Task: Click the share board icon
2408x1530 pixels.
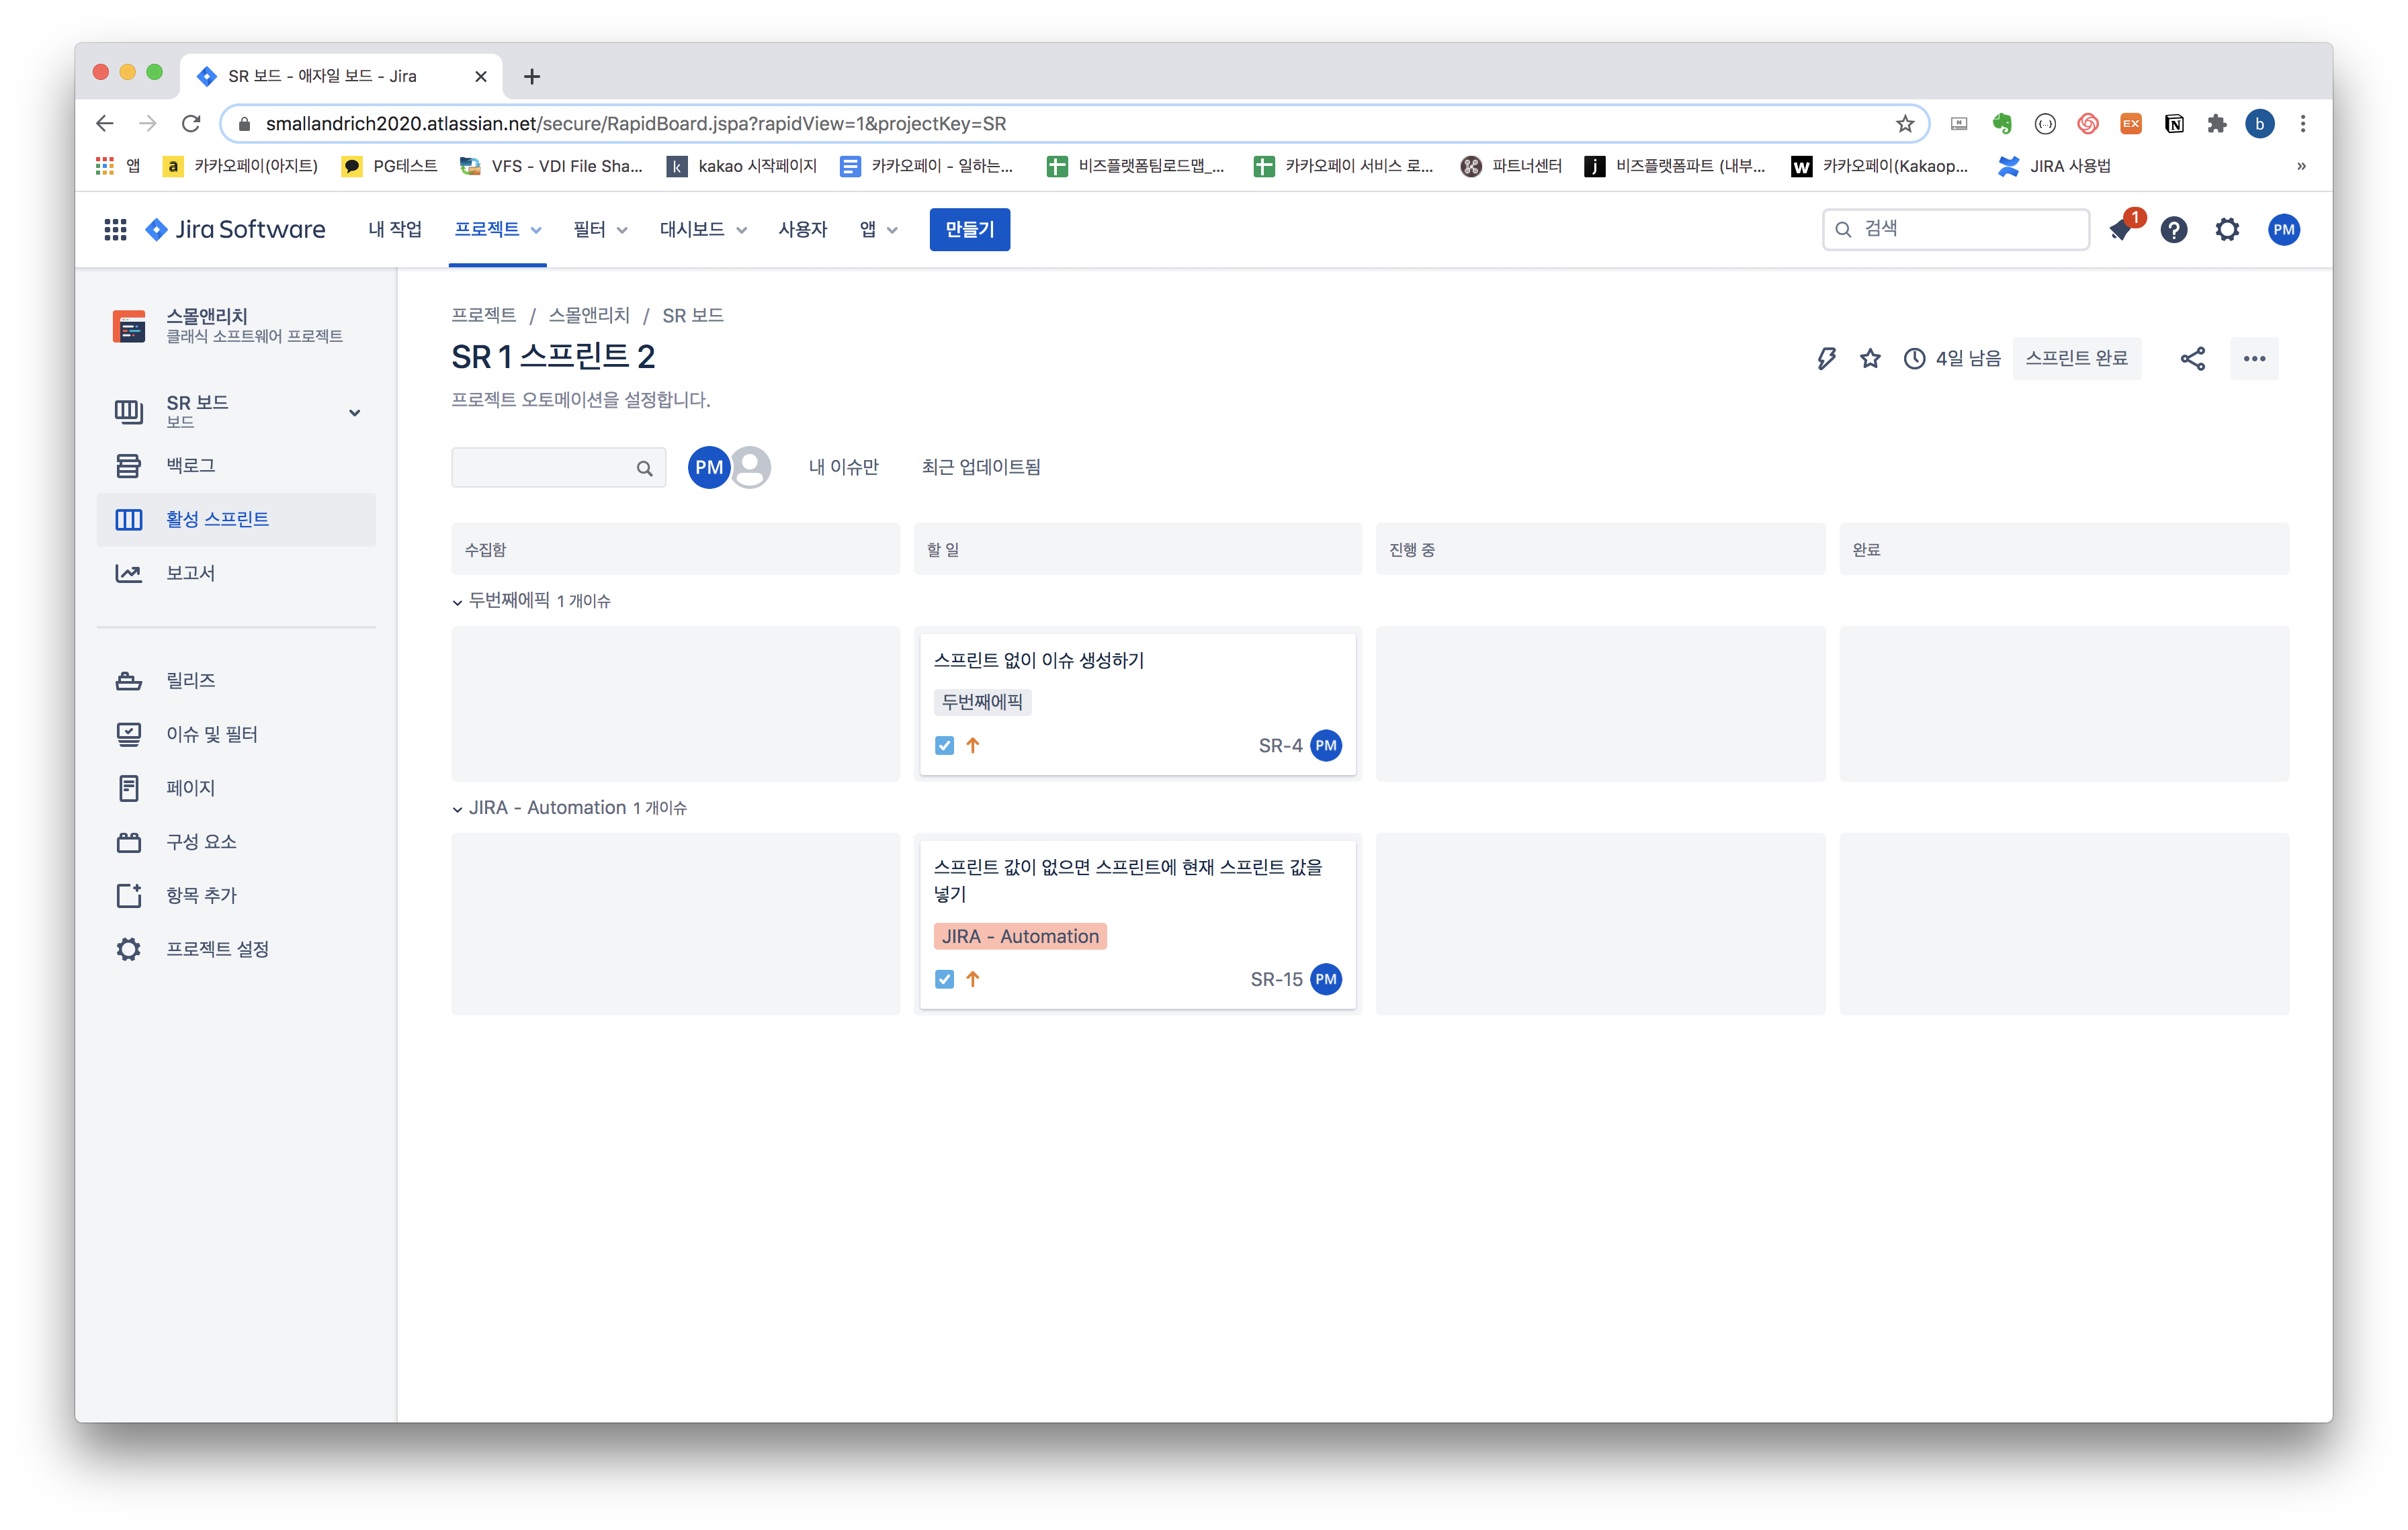Action: (2192, 359)
